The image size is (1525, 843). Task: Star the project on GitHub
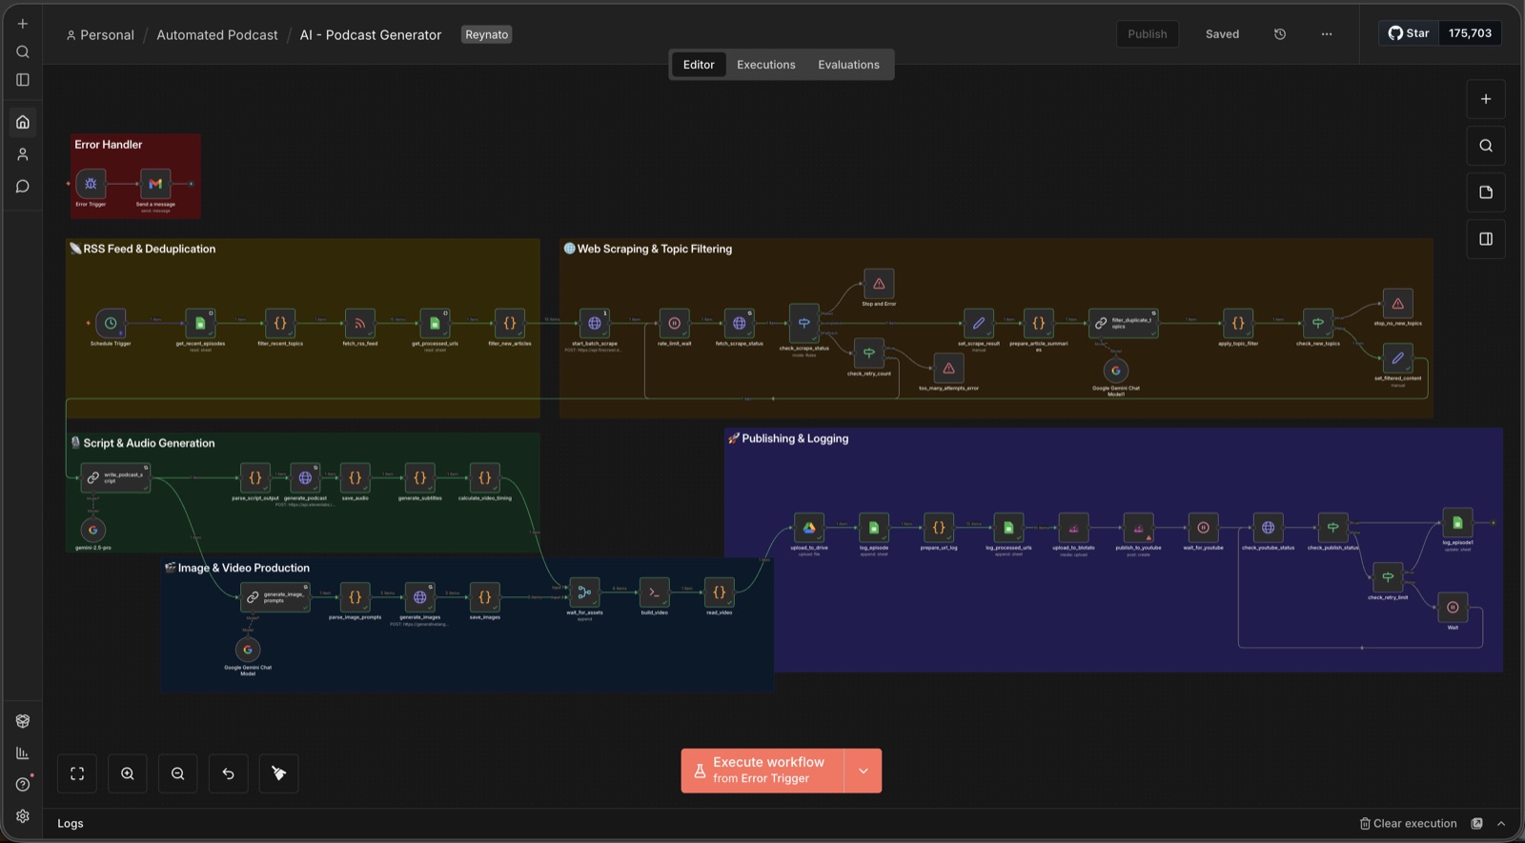1409,33
